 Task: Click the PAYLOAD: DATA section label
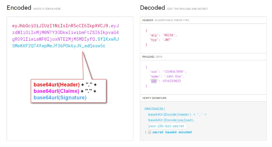(154, 57)
